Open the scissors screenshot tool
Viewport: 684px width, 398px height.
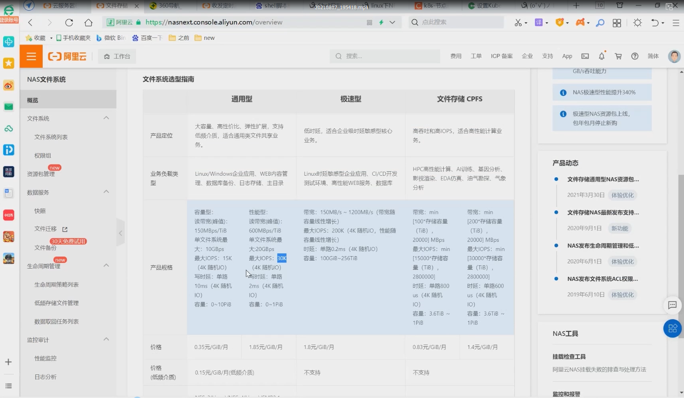coord(518,23)
